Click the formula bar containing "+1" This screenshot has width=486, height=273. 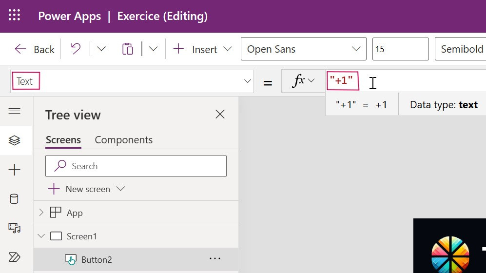406,81
